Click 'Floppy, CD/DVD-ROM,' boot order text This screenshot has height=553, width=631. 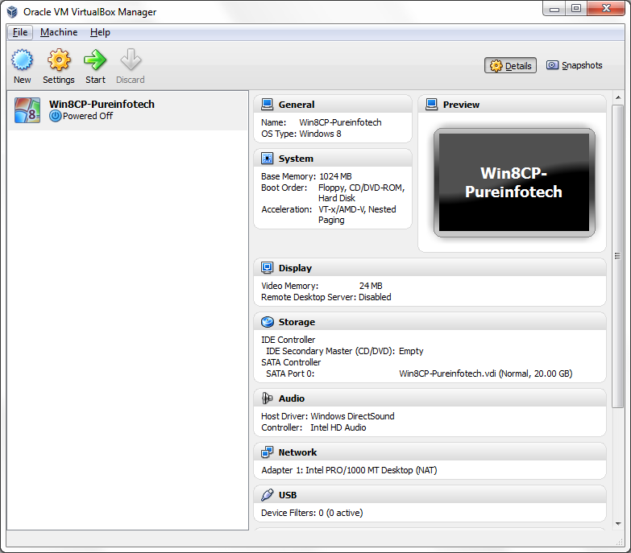361,188
